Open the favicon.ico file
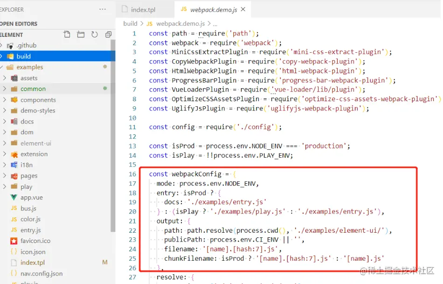The width and height of the screenshot is (443, 284). pos(35,241)
